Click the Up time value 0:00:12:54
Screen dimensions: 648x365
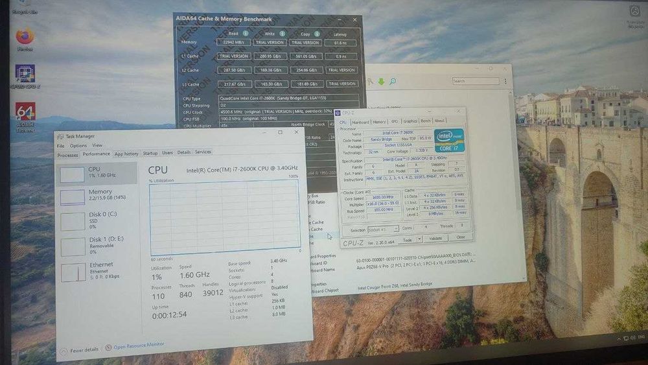click(x=169, y=315)
